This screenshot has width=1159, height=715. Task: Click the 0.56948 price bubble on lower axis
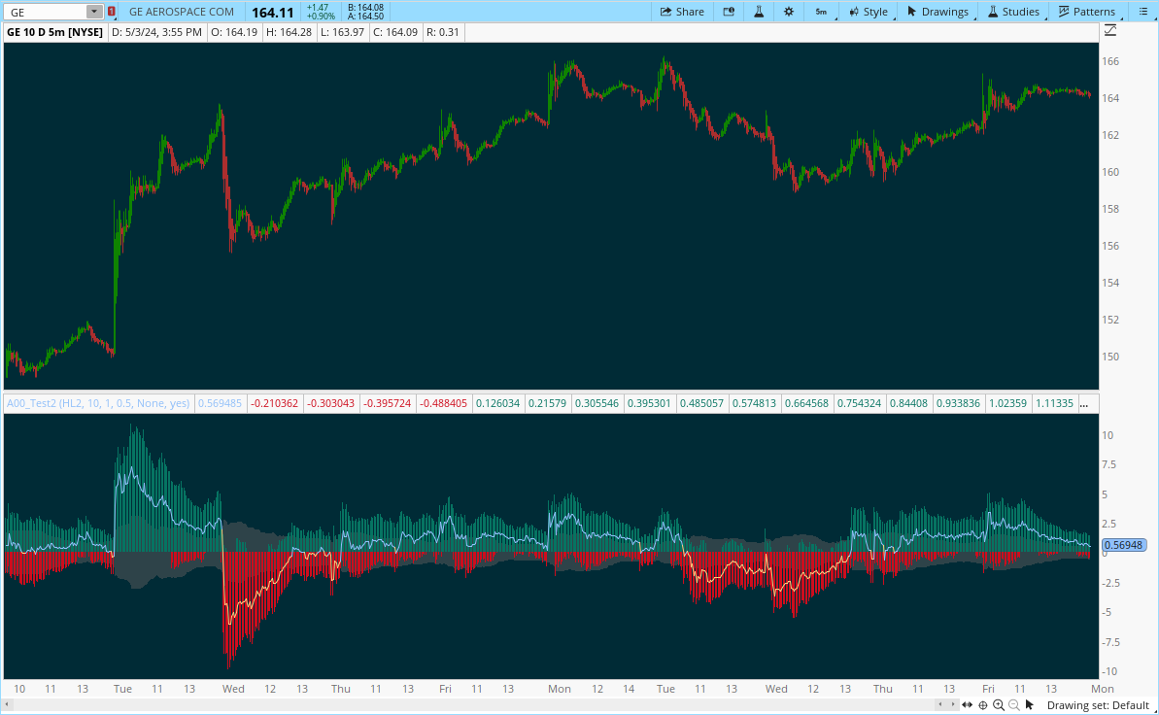click(x=1123, y=545)
